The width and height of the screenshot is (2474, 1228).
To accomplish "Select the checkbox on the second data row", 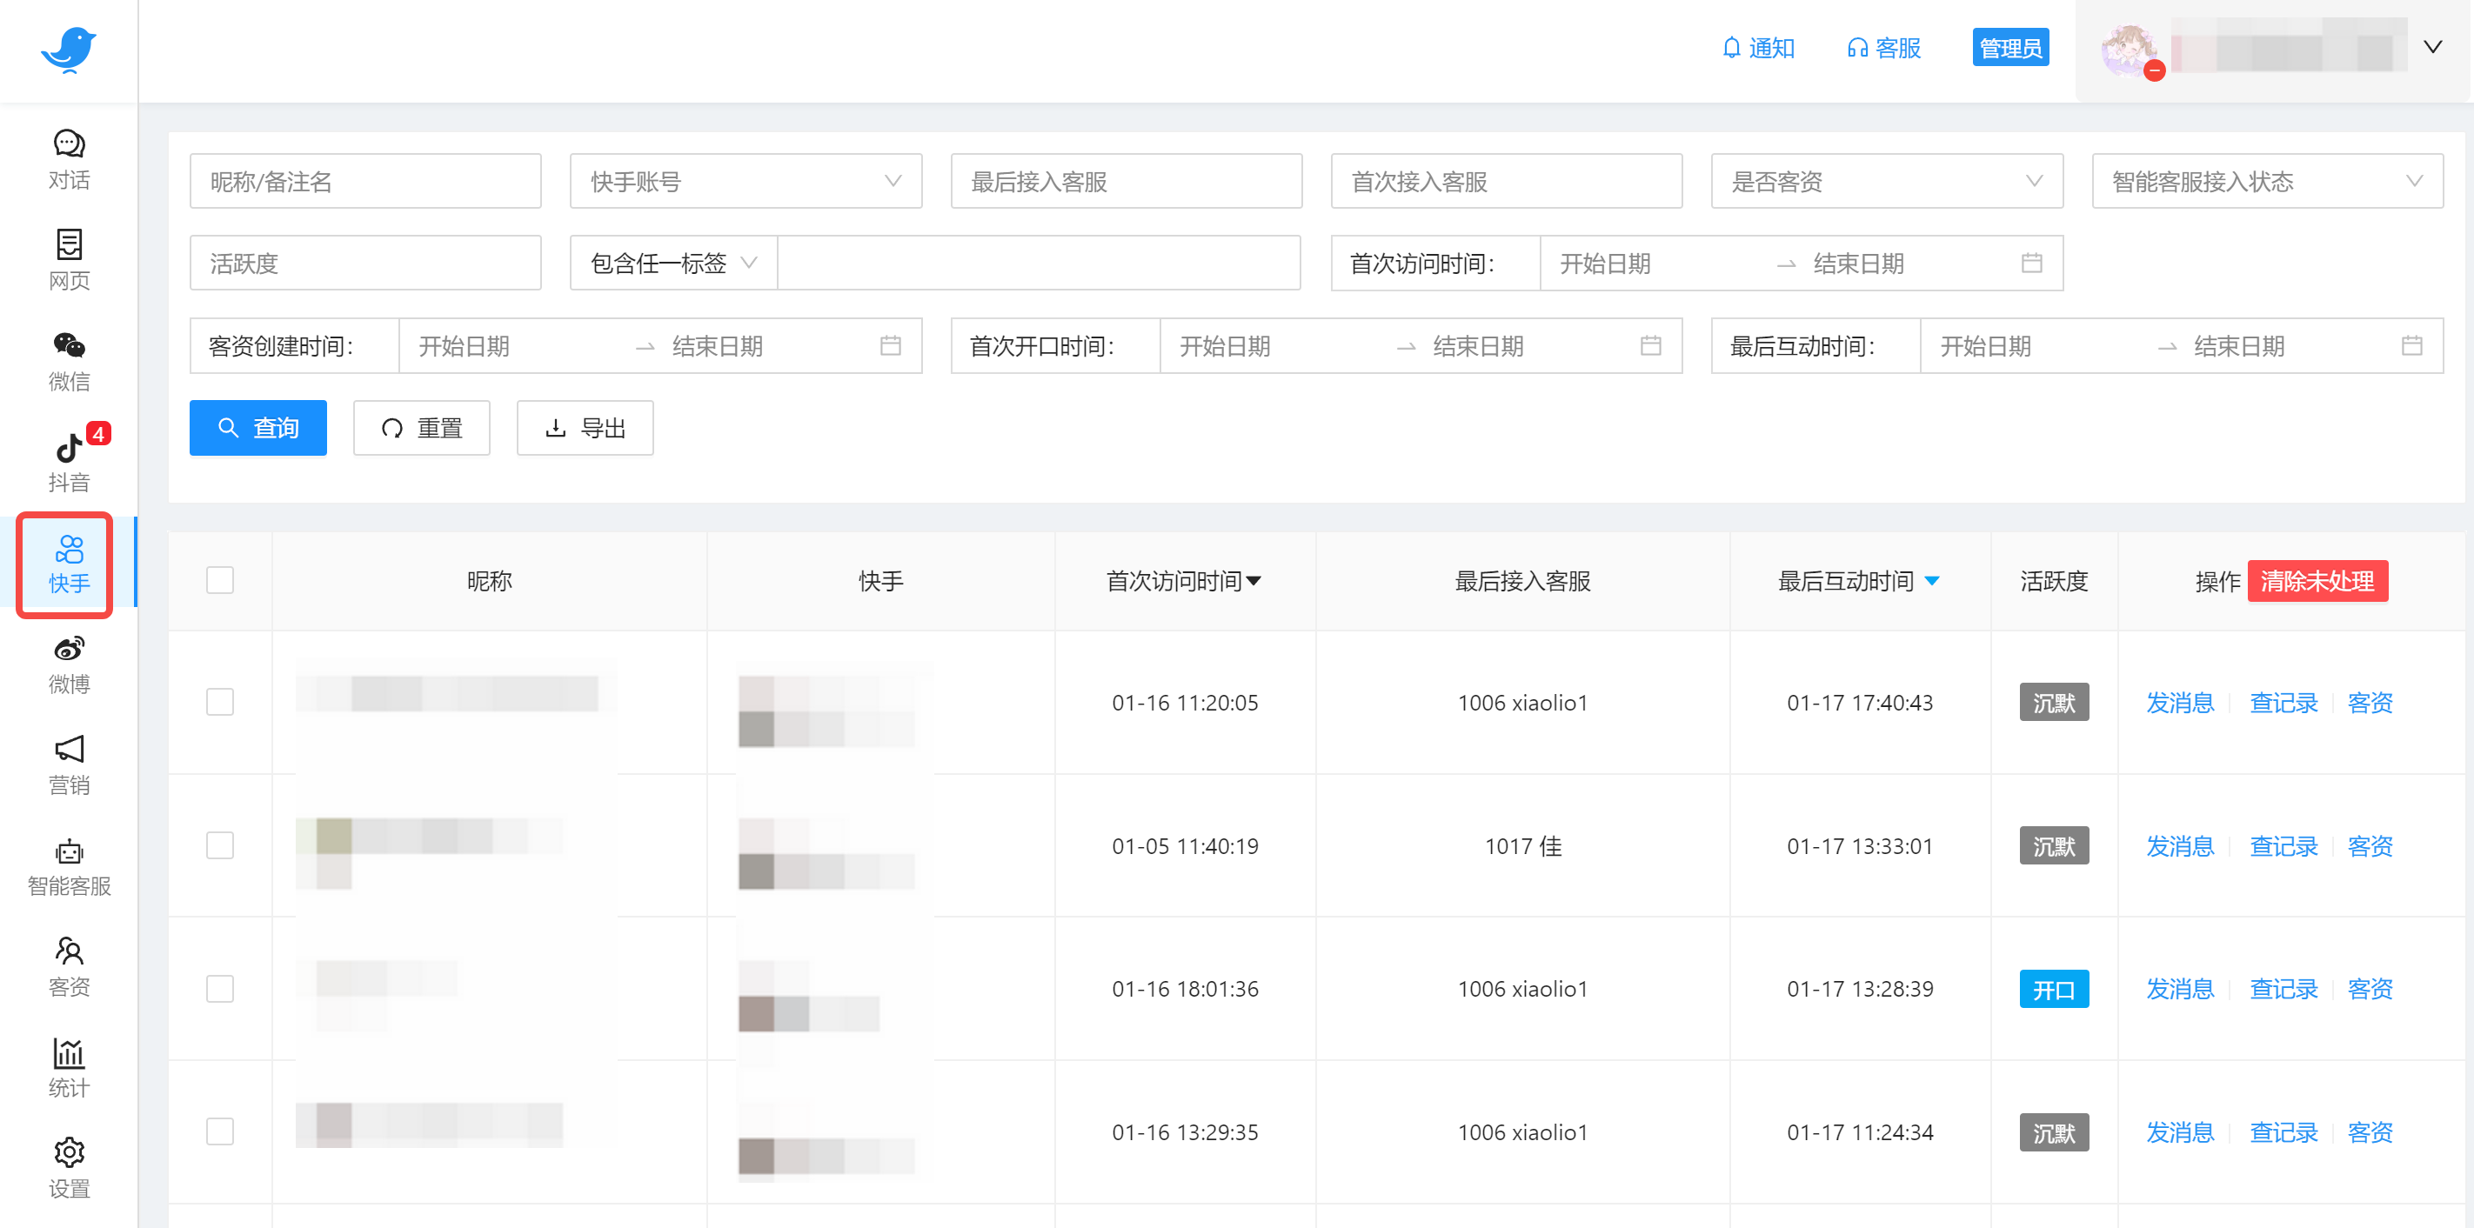I will tap(220, 846).
